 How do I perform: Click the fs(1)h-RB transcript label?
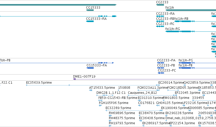[181, 19]
